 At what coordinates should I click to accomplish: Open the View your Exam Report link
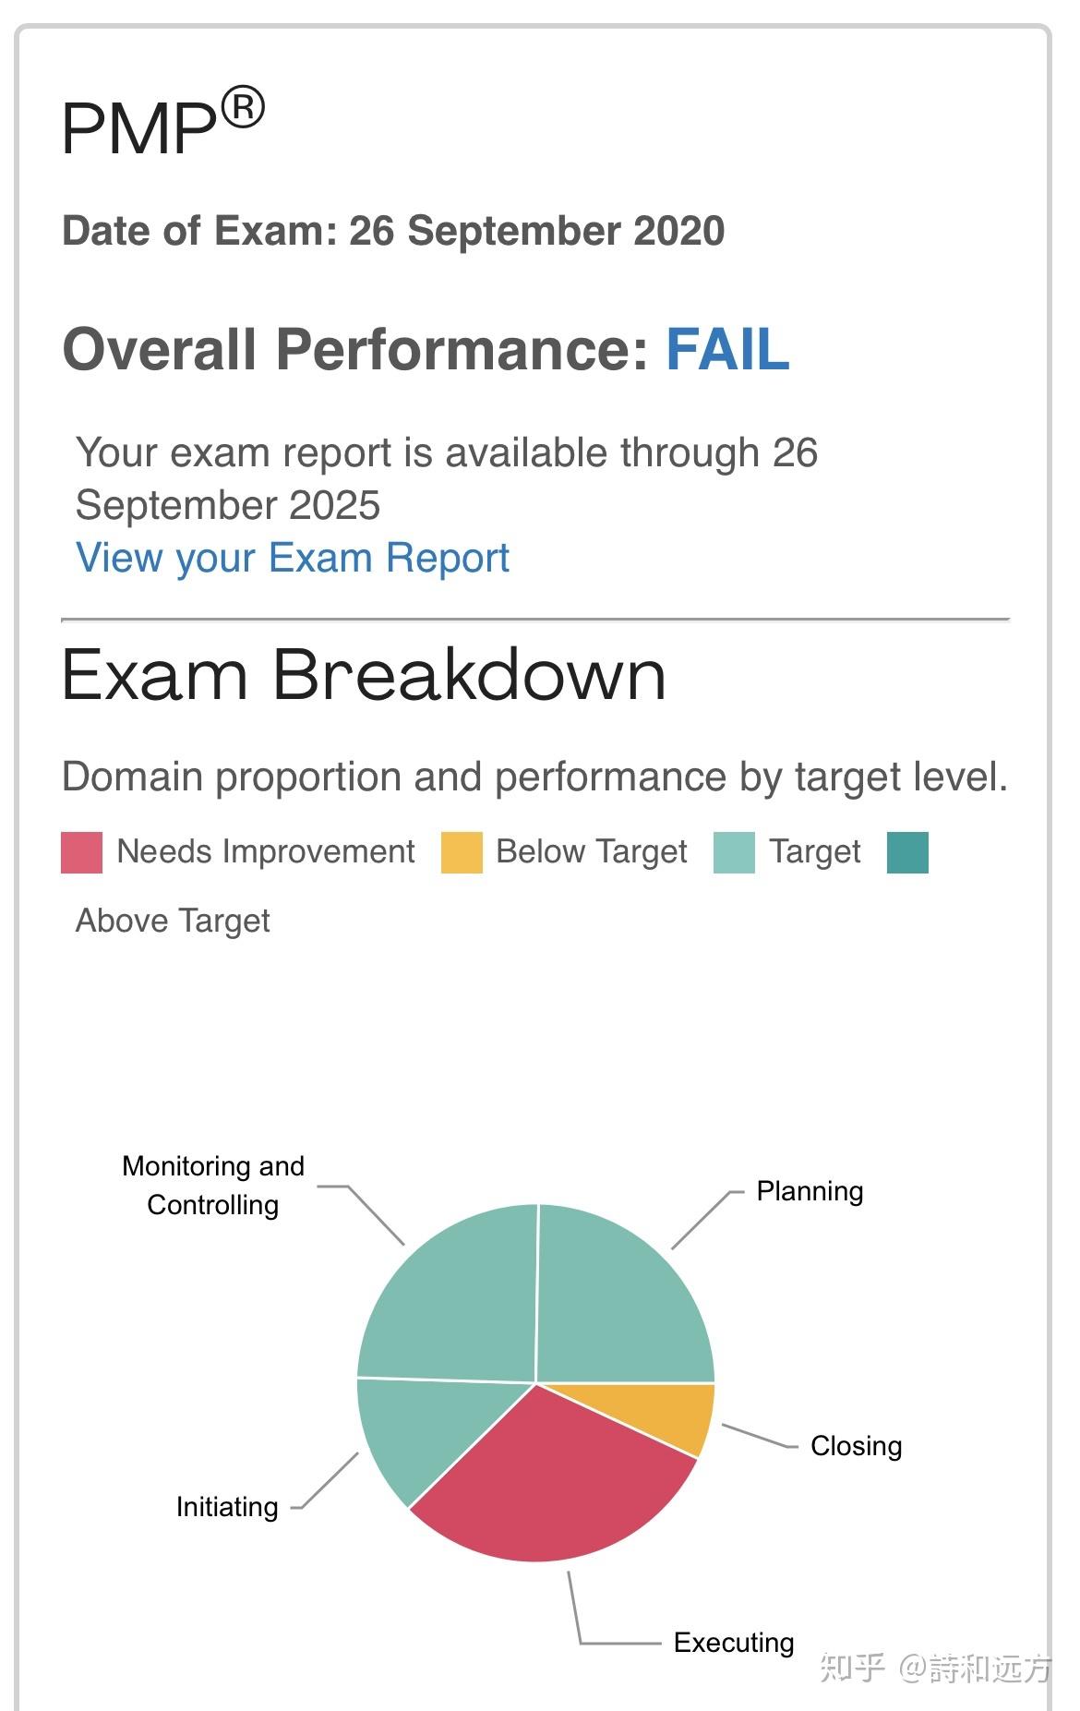click(292, 558)
